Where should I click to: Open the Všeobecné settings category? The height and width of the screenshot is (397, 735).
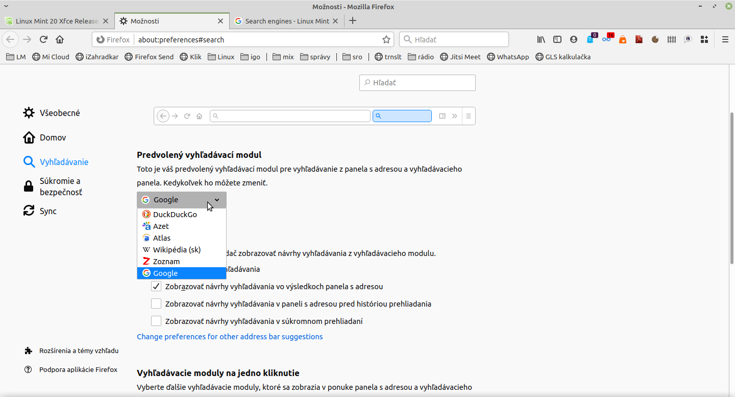60,113
